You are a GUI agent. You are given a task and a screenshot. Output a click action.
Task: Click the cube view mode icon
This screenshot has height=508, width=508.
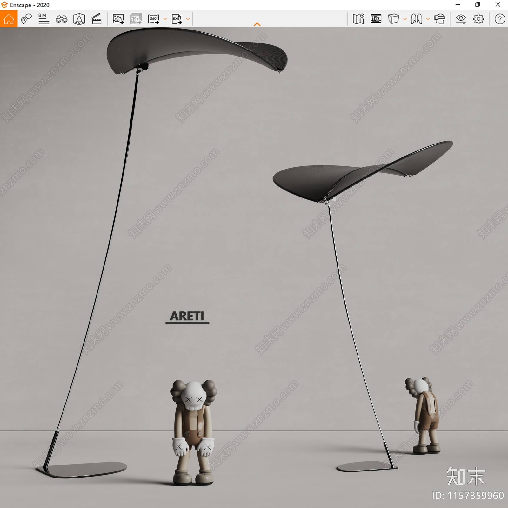393,19
